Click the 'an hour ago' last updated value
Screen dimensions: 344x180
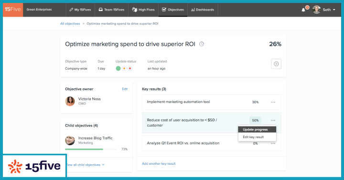(156, 69)
